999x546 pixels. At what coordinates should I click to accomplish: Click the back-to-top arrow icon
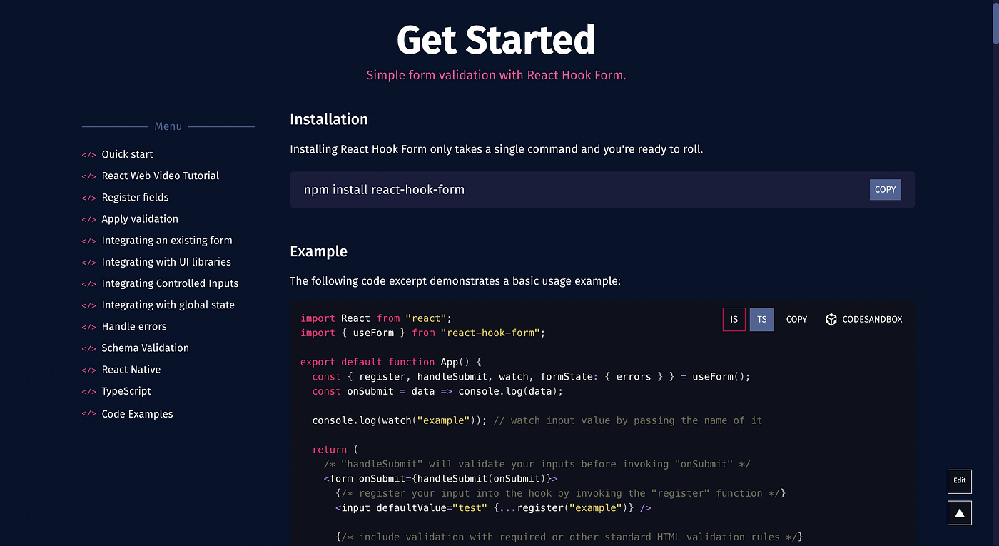tap(960, 513)
